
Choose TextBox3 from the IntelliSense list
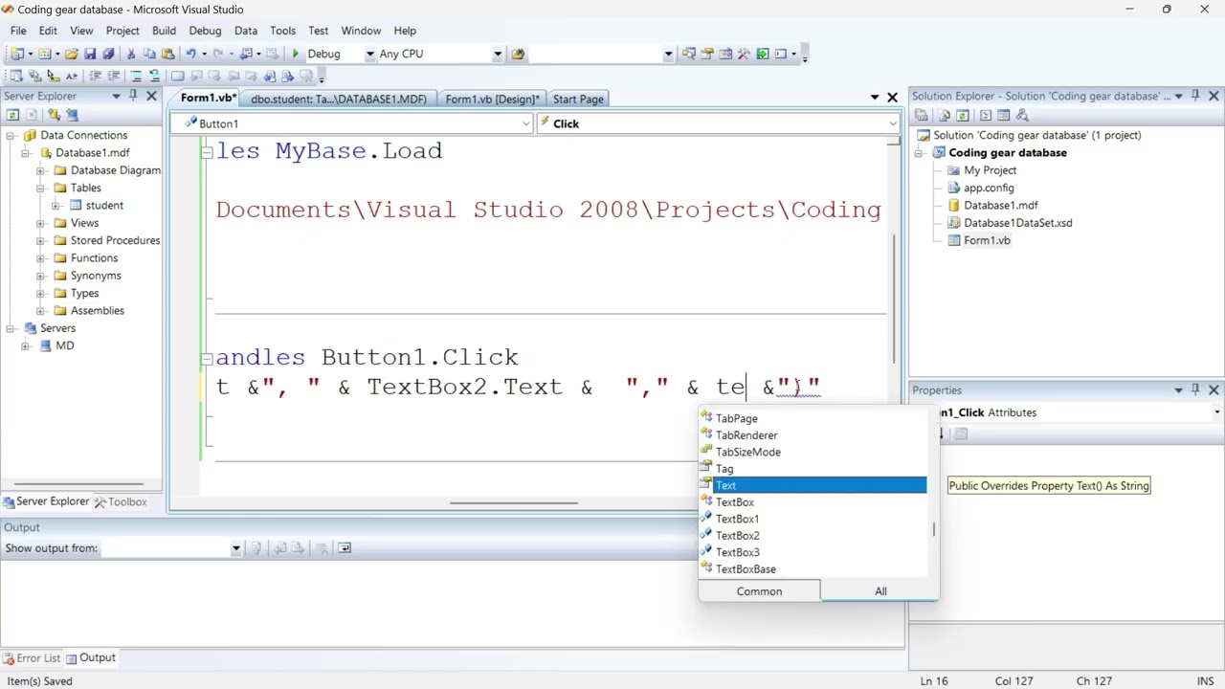coord(737,552)
